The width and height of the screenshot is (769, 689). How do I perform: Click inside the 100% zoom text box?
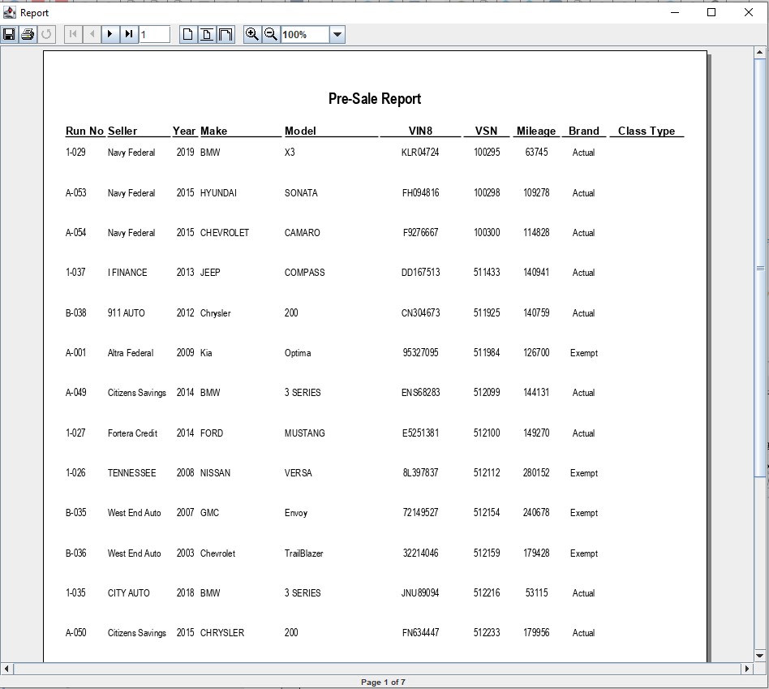pos(304,34)
